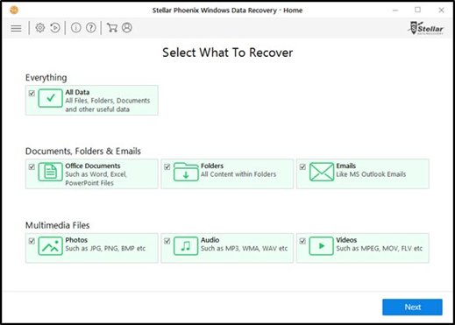The image size is (455, 325).
Task: Click 'Such as JPG, PNG, BMP etc' text
Action: click(105, 249)
